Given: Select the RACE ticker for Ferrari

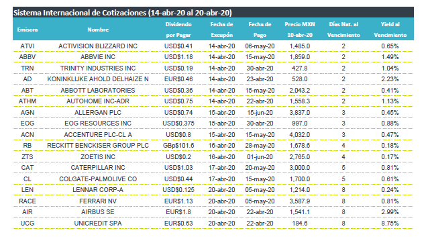Looking at the screenshot, I should (28, 201).
